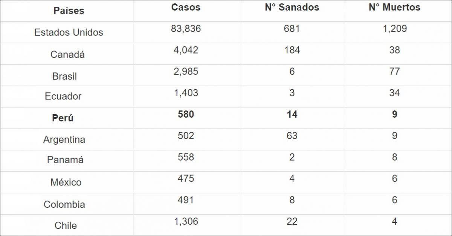Select Brasil's 77 deaths value
The height and width of the screenshot is (236, 452).
[394, 71]
